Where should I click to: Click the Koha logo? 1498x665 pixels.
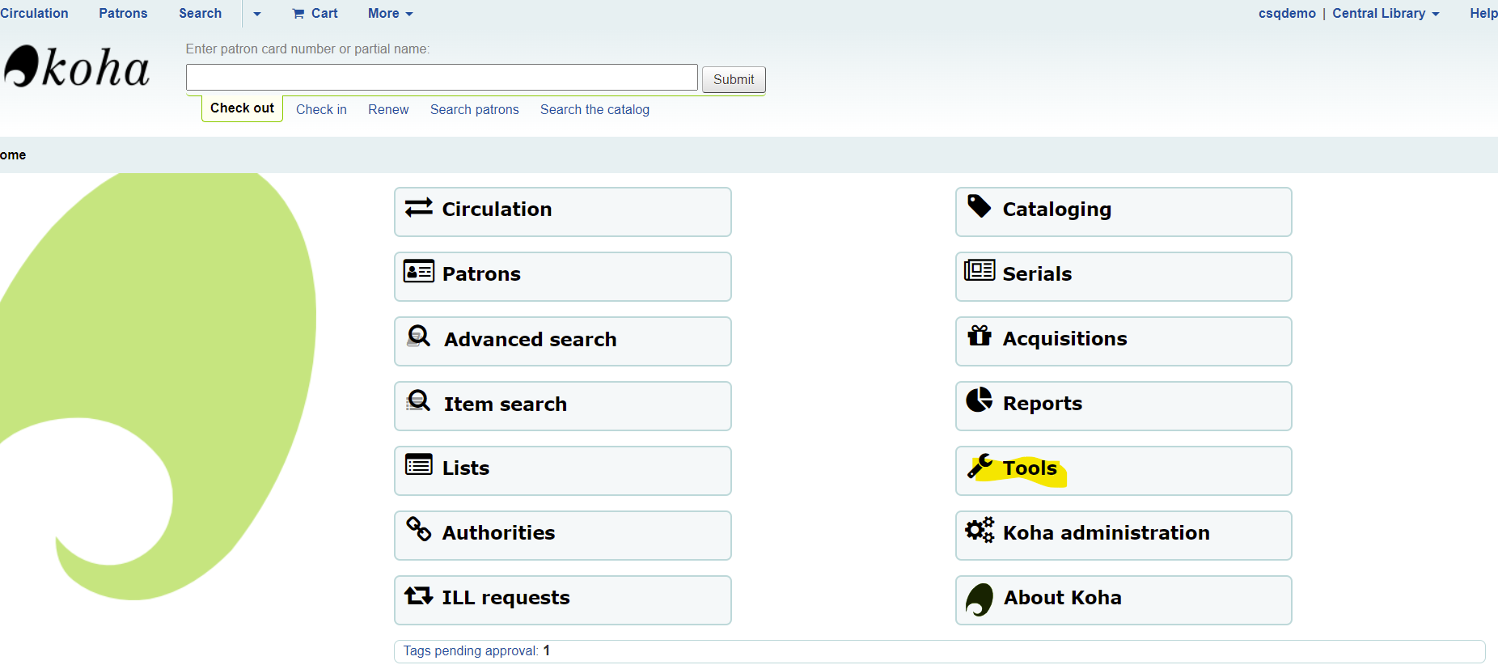(77, 66)
